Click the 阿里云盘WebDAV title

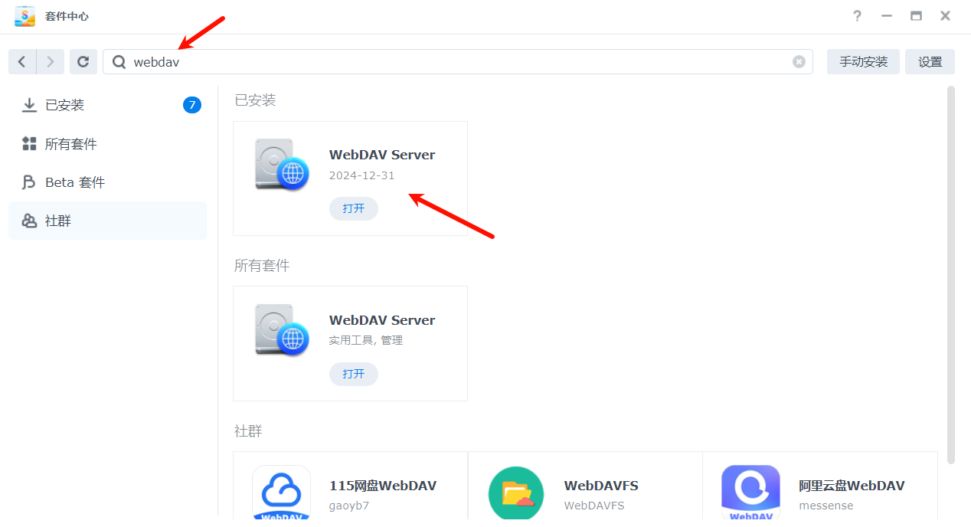tap(852, 486)
